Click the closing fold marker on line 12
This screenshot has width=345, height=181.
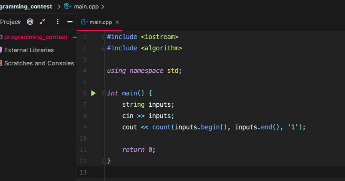[x=104, y=161]
